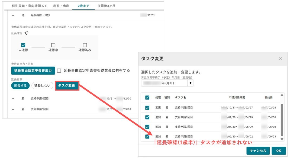Image resolution: width=290 pixels, height=160 pixels.
Task: Cancel the タスク変更 dialog
Action: pyautogui.click(x=258, y=151)
